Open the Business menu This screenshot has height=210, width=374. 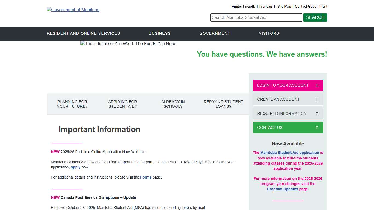(159, 33)
